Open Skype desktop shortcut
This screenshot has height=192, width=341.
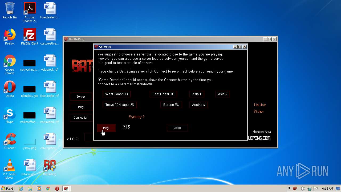[10, 115]
